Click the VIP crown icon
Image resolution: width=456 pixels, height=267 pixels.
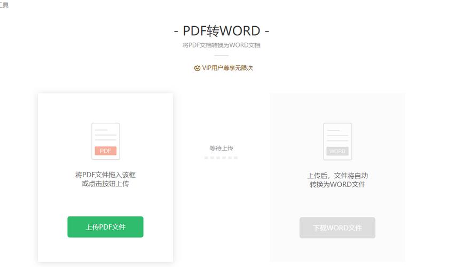[x=197, y=68]
